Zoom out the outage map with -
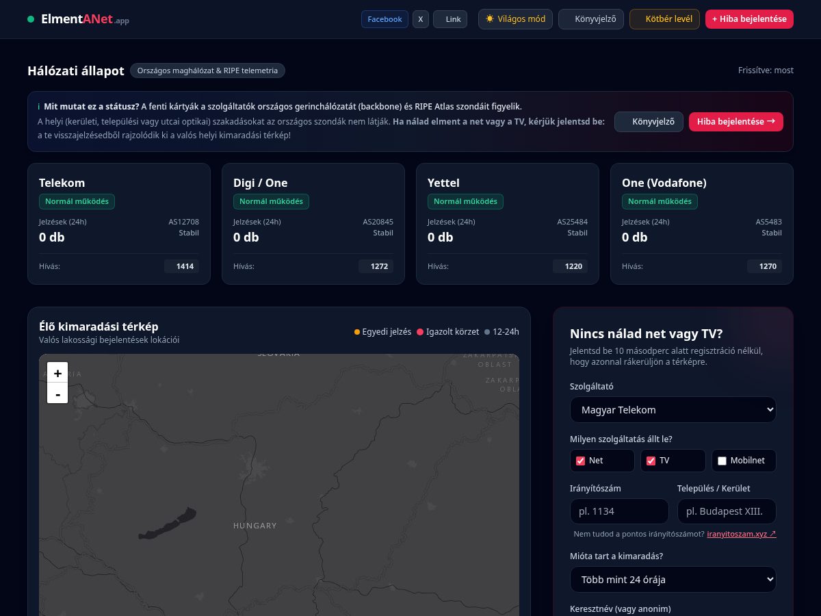This screenshot has width=821, height=616. [57, 394]
